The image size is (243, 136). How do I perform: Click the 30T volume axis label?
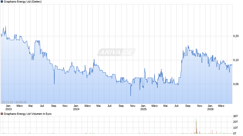pos(236,116)
